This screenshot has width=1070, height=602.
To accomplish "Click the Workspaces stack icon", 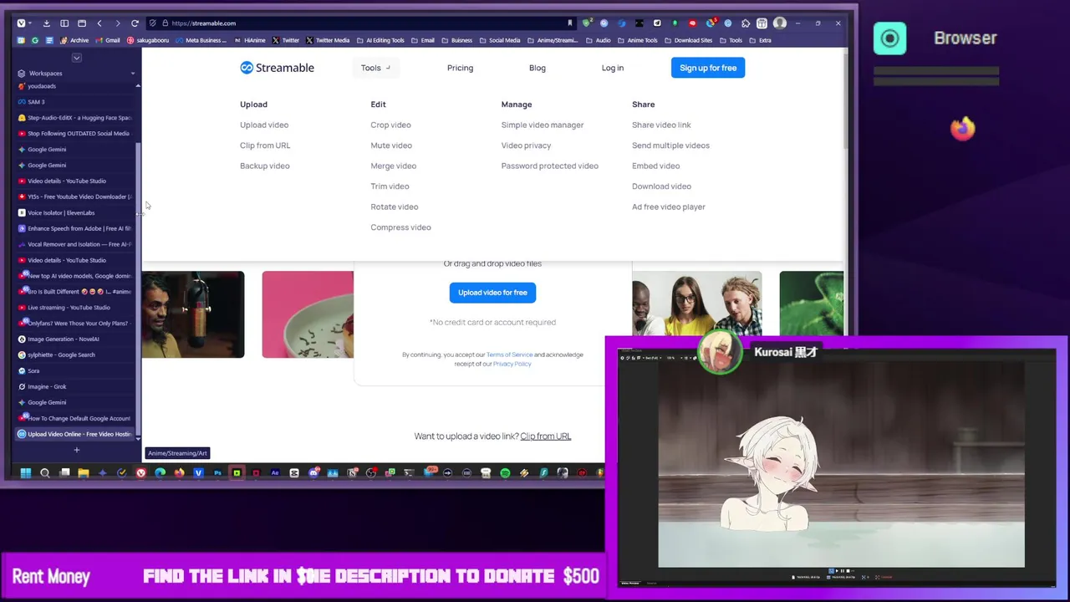I will click(x=22, y=74).
